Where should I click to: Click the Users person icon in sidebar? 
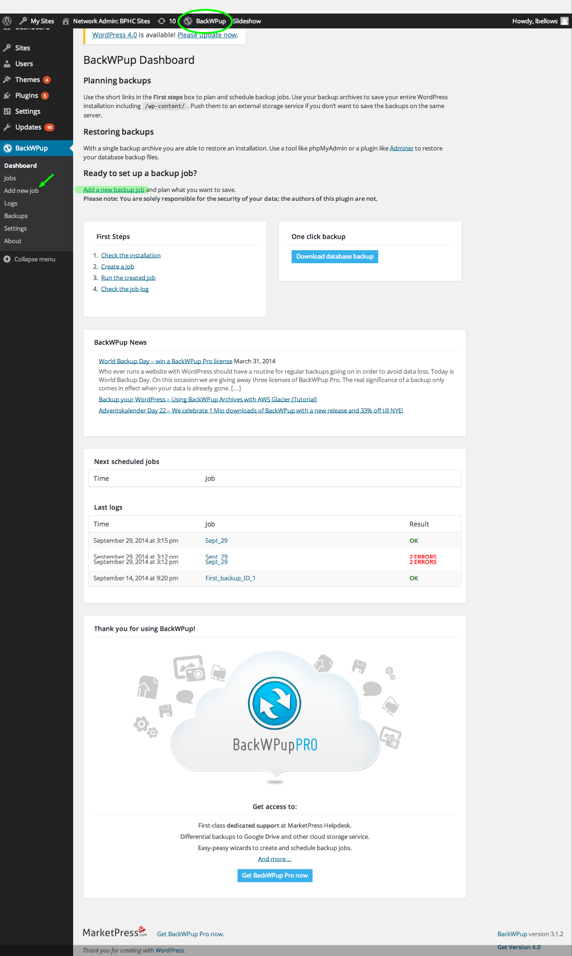point(7,64)
